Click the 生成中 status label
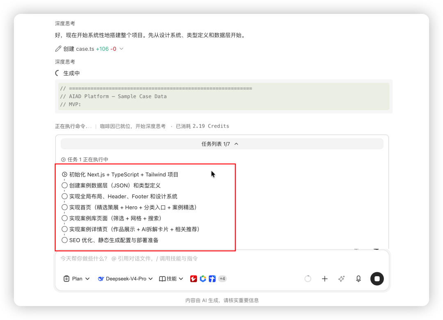The height and width of the screenshot is (320, 443). point(71,73)
